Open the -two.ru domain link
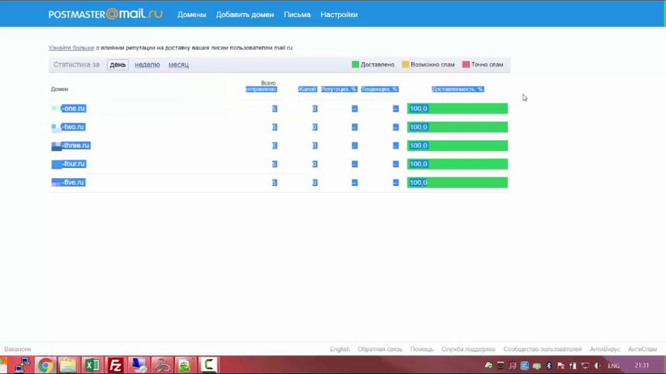 click(73, 127)
